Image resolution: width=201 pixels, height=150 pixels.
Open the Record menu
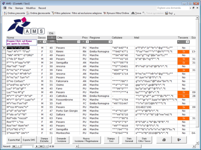tap(42, 8)
